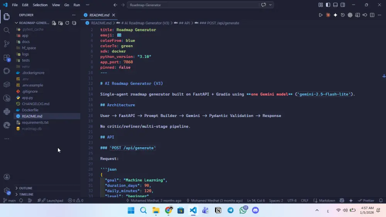386x217 pixels.
Task: Open editor More Actions ellipsis
Action: click(379, 15)
